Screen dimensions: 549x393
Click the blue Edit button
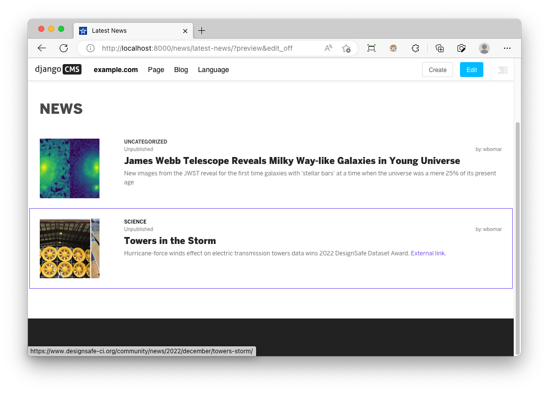point(471,70)
